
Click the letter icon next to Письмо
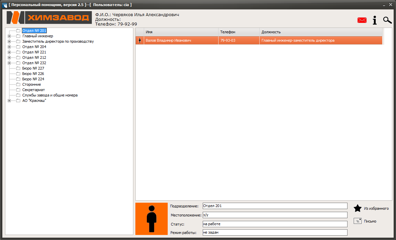coord(358,221)
